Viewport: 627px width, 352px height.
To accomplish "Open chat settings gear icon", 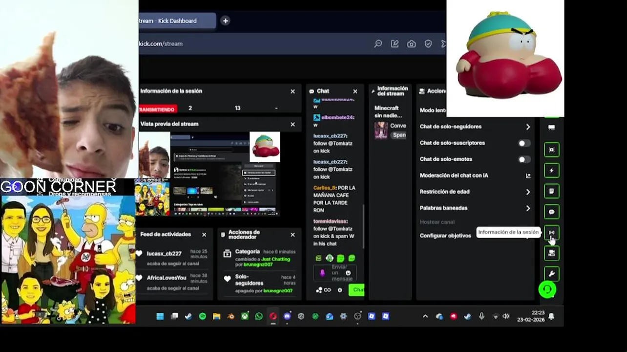I will tap(340, 290).
